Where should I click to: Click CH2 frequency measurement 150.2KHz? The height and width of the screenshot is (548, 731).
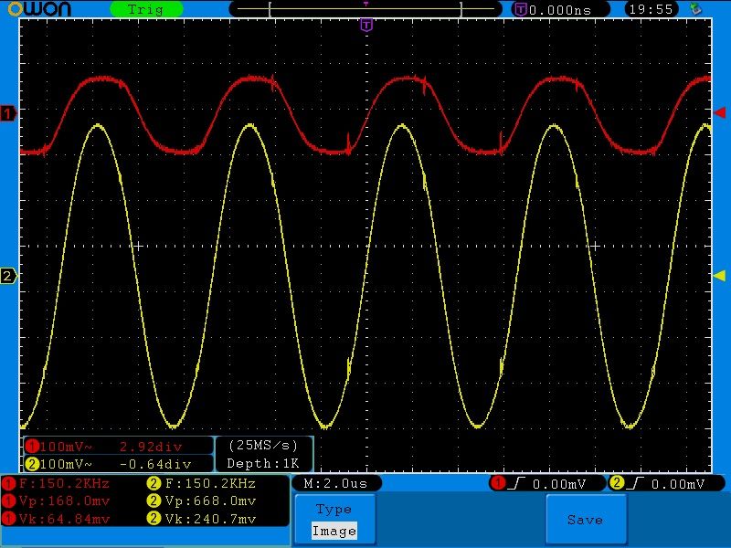point(208,483)
